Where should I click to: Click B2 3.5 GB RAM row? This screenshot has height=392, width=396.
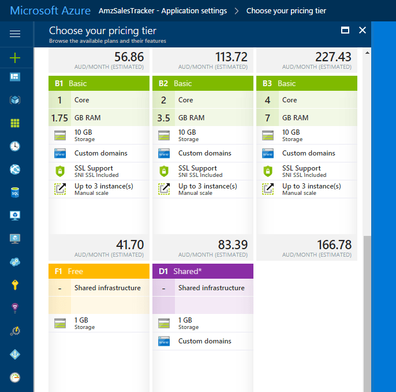point(203,117)
